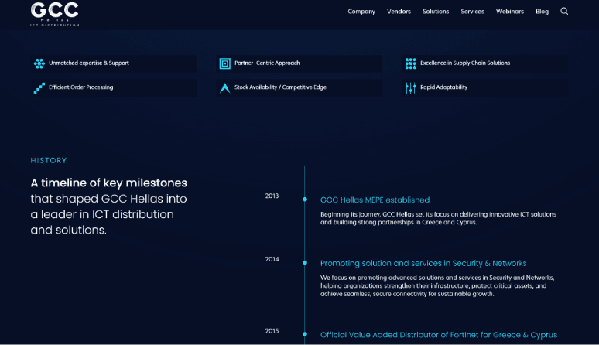Viewport: 599px width, 345px height.
Task: Click the GCC Hellas MEPE established heading
Action: (375, 200)
